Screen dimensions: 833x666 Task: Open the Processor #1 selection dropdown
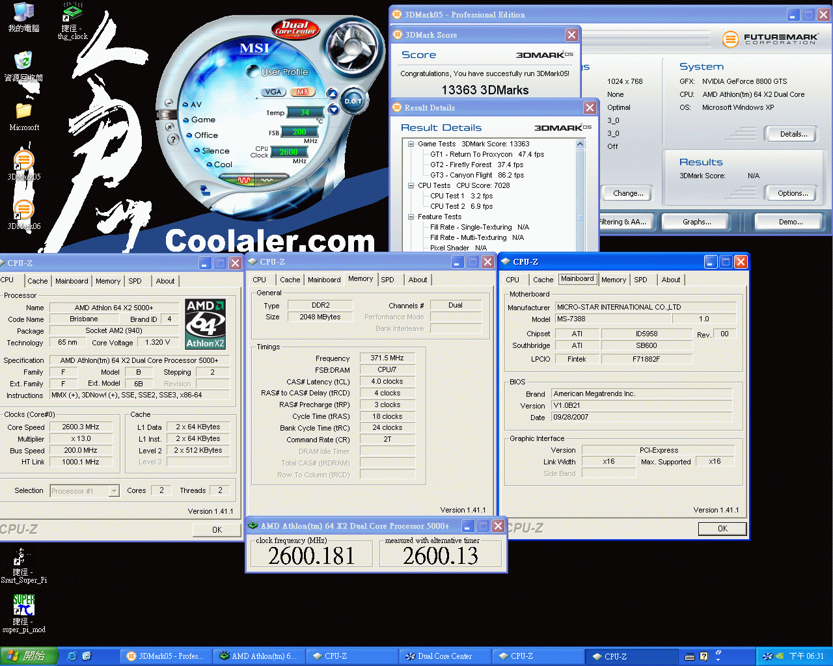tap(114, 491)
